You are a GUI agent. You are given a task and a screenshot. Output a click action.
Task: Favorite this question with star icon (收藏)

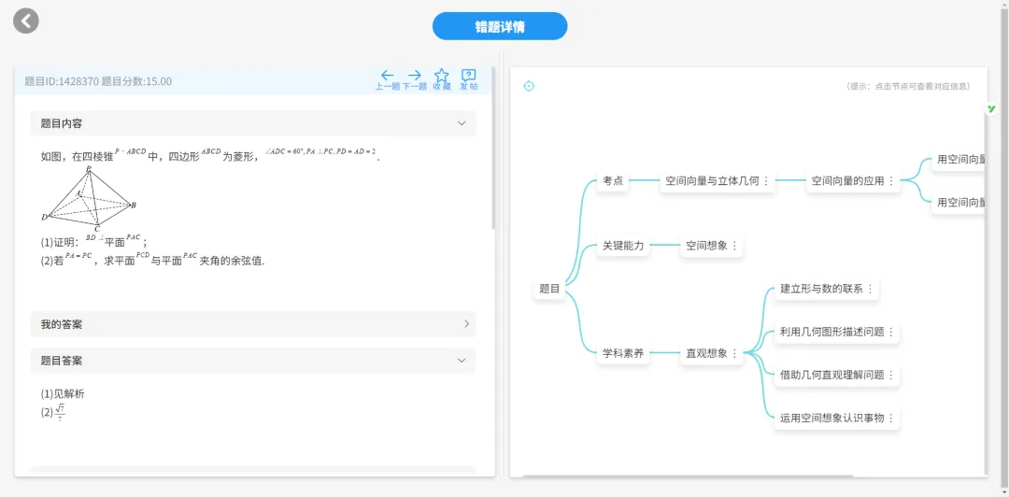tap(441, 79)
